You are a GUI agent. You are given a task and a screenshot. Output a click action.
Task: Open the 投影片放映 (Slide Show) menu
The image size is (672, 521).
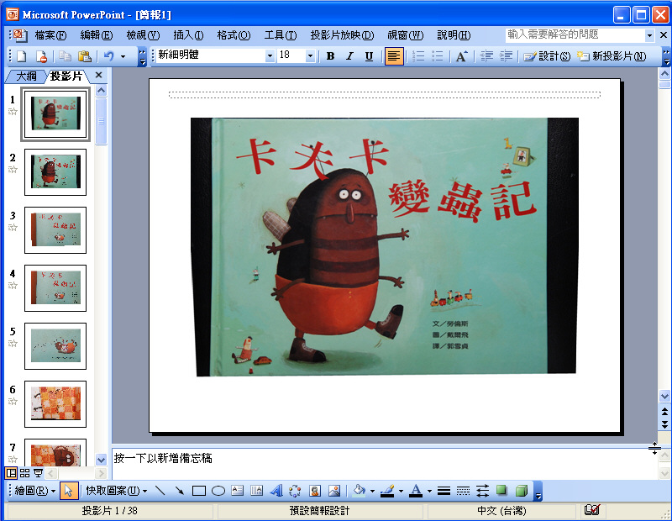tap(342, 35)
